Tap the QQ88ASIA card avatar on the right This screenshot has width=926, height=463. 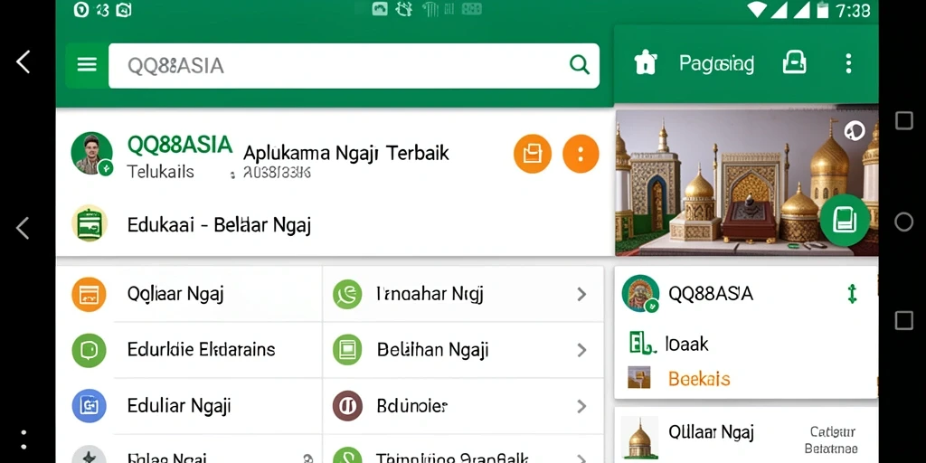point(641,294)
